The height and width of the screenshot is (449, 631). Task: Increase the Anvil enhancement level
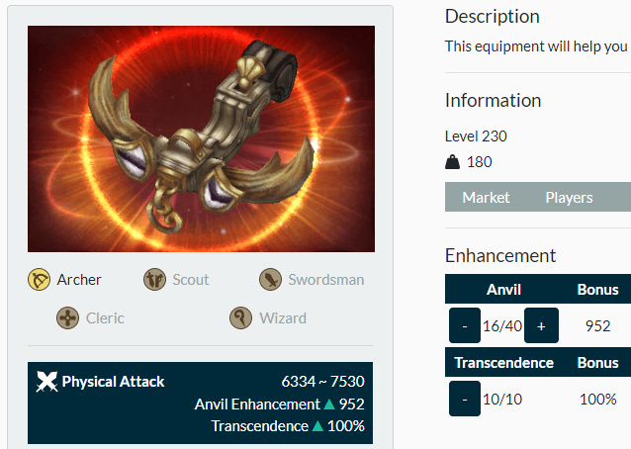coord(541,325)
